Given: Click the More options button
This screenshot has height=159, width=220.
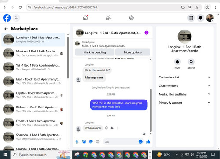Looking at the screenshot, I should [x=132, y=52].
